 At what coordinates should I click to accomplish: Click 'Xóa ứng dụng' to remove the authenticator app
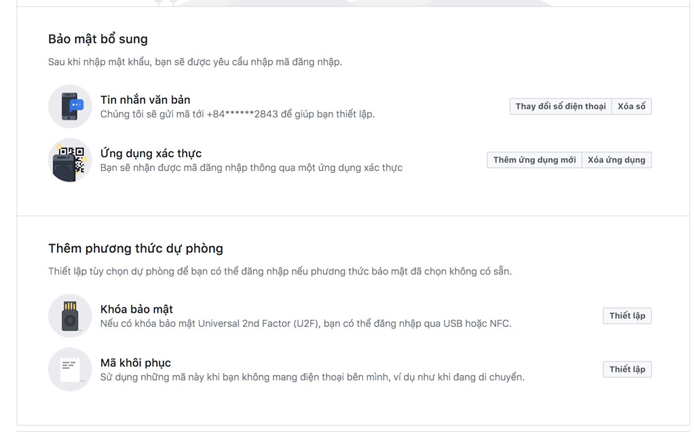[x=616, y=159]
